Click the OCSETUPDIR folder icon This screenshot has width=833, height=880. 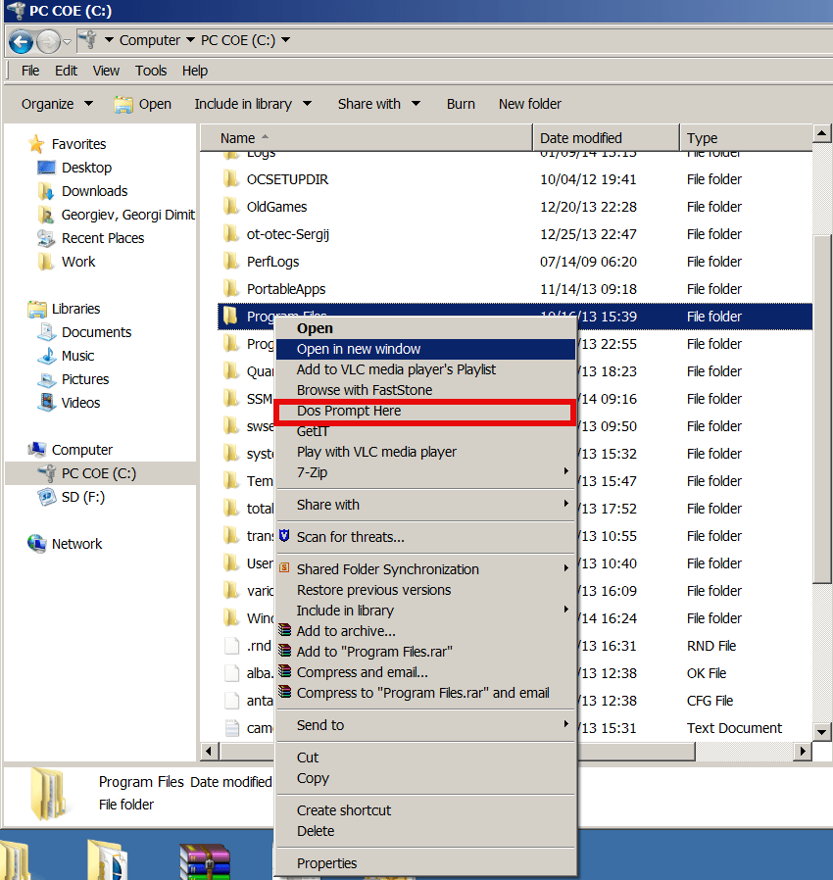pos(230,179)
